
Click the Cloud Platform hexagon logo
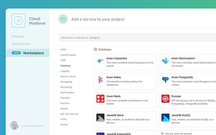coord(18,21)
